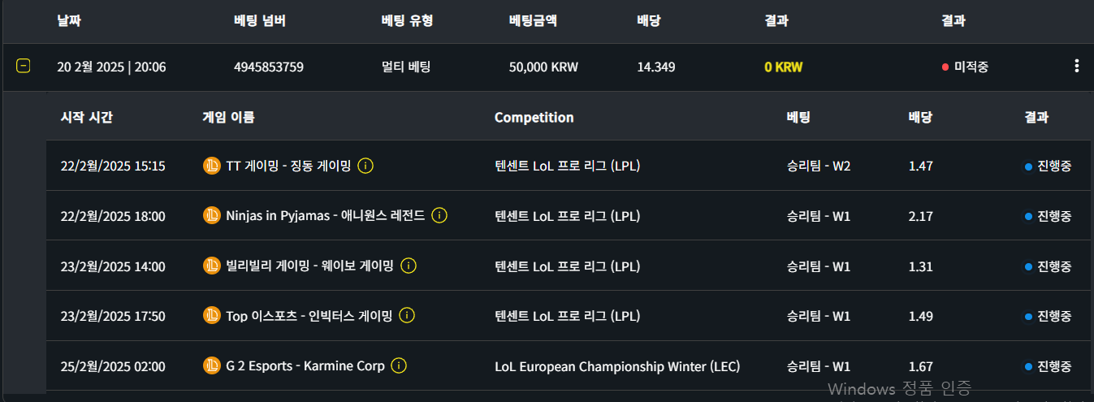This screenshot has height=402, width=1094.
Task: Click the LoL game icon beside TT 게이밍 match
Action: [211, 166]
